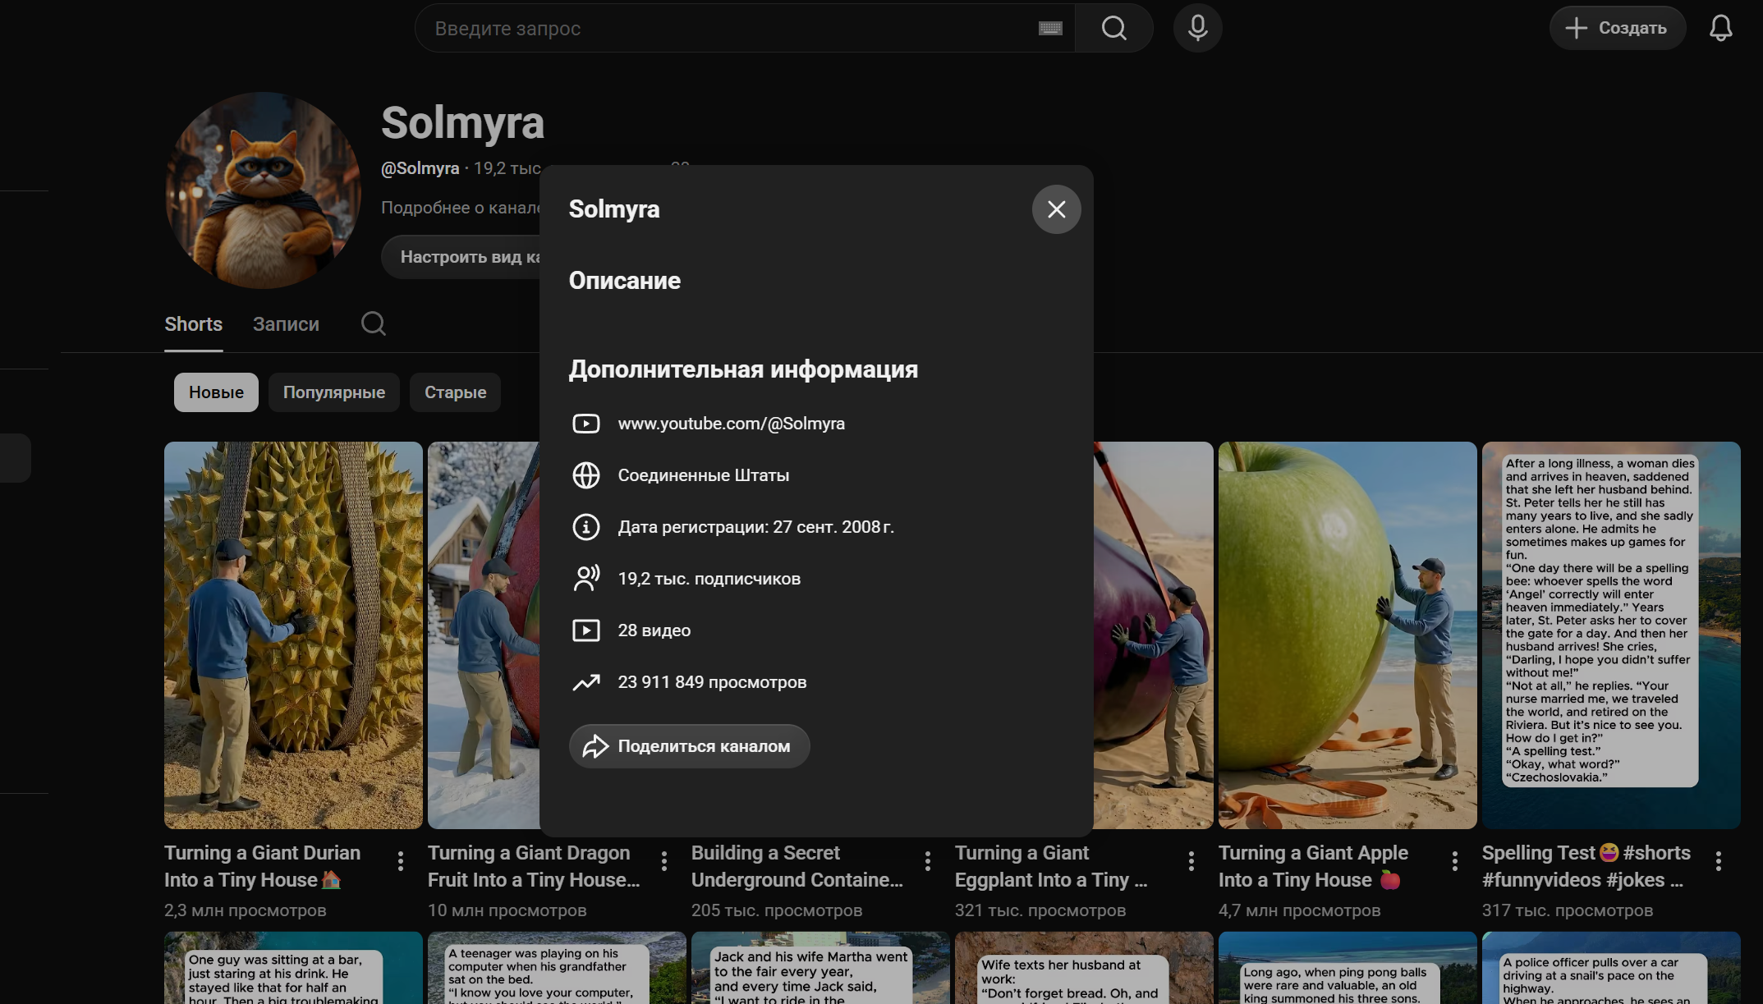1763x1004 pixels.
Task: Open options for Giant Apple video
Action: 1454,861
